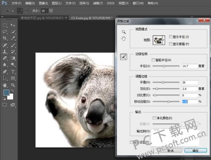211x160 pixels.
Task: Reset default colors icon
Action: [4, 99]
